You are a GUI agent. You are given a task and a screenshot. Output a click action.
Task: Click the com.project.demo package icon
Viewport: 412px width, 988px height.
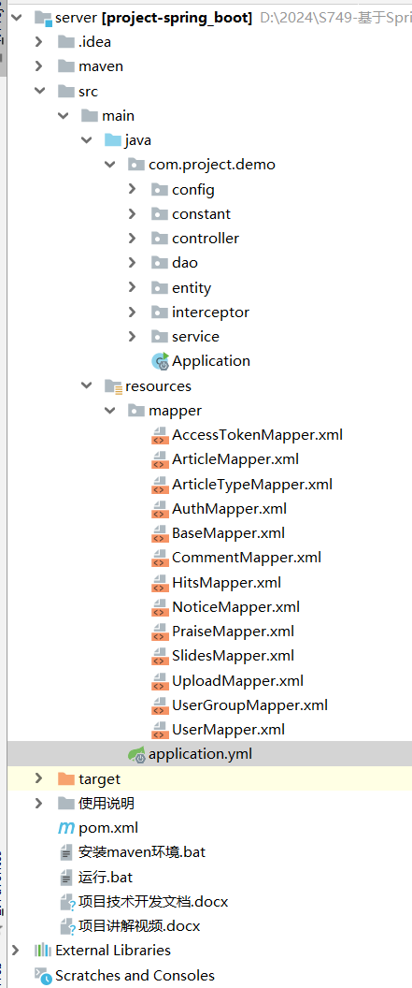click(x=136, y=165)
